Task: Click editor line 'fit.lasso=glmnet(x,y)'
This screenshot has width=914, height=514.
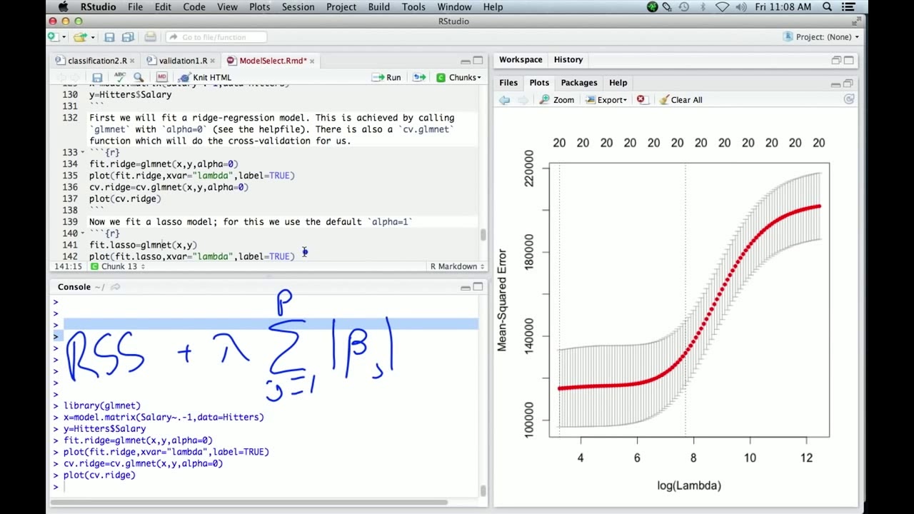Action: 143,245
